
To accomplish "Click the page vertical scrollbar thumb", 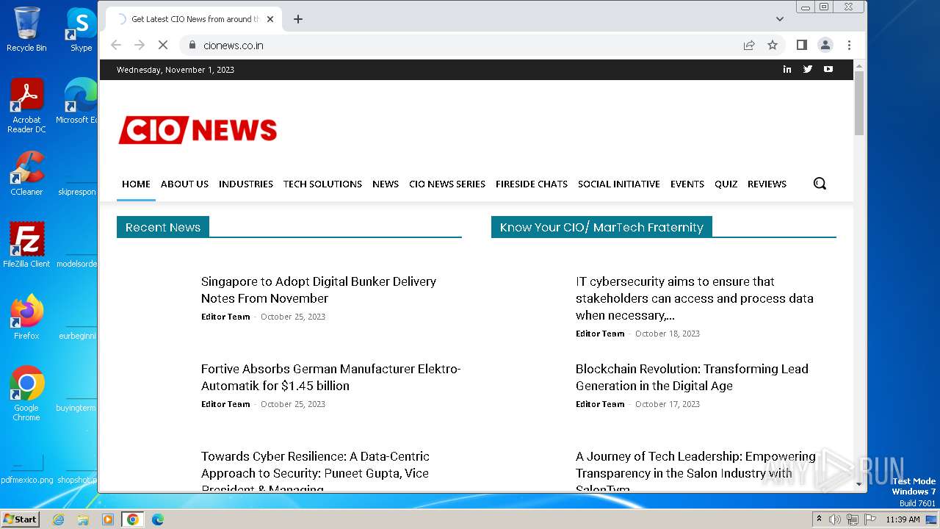I will click(x=859, y=103).
